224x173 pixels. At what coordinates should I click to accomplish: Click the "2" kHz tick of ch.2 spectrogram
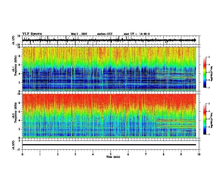(20, 129)
